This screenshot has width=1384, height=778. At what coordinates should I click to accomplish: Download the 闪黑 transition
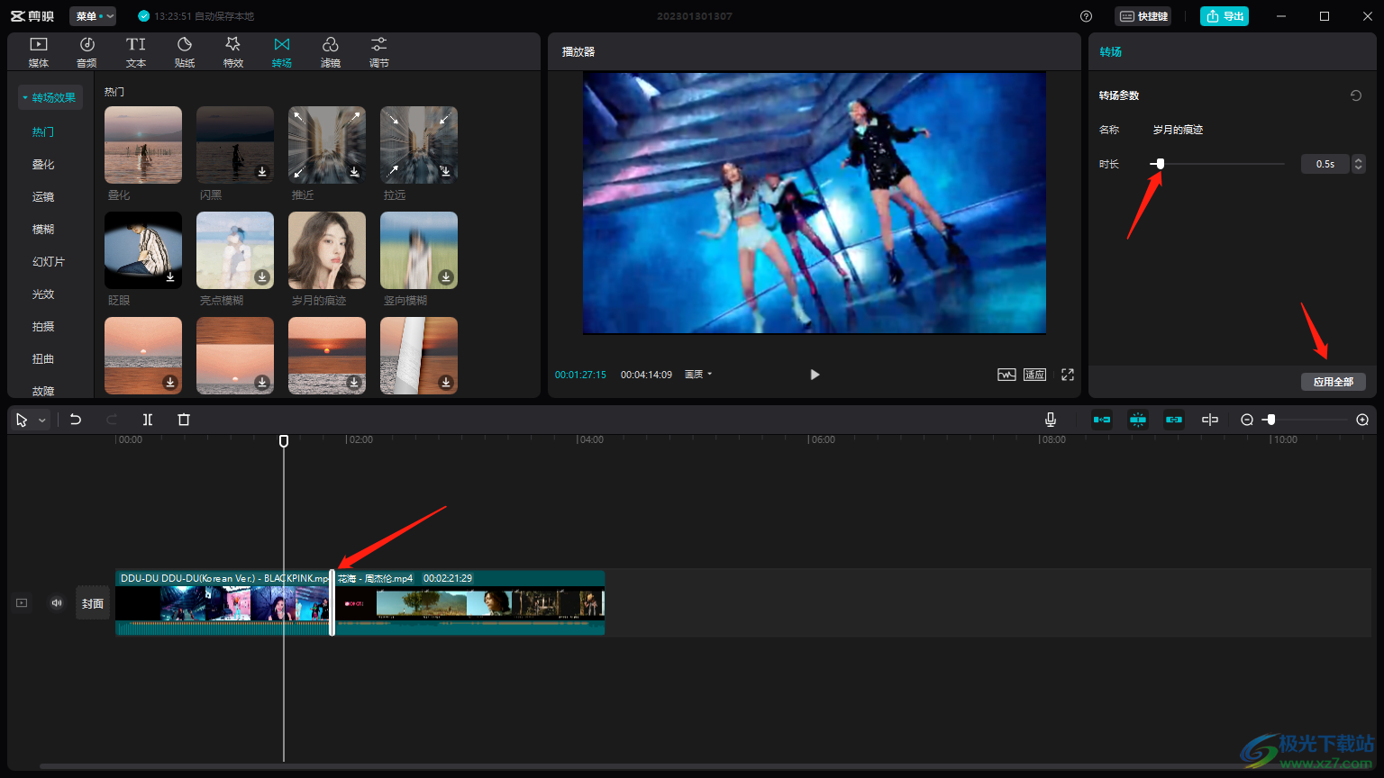262,172
